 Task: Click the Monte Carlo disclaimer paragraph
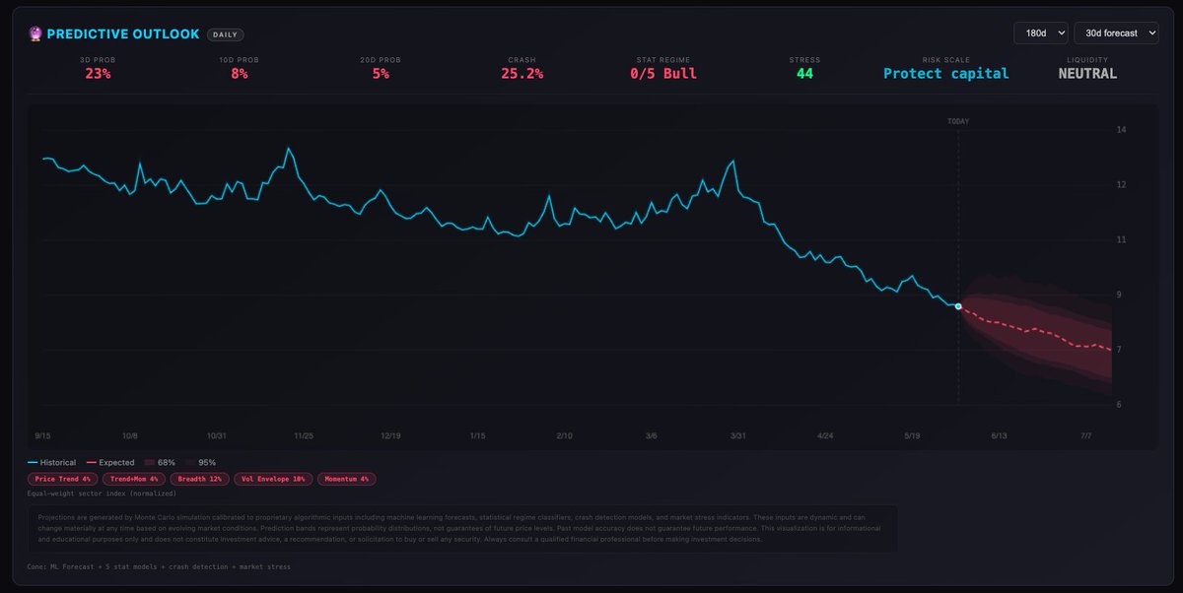[461, 529]
